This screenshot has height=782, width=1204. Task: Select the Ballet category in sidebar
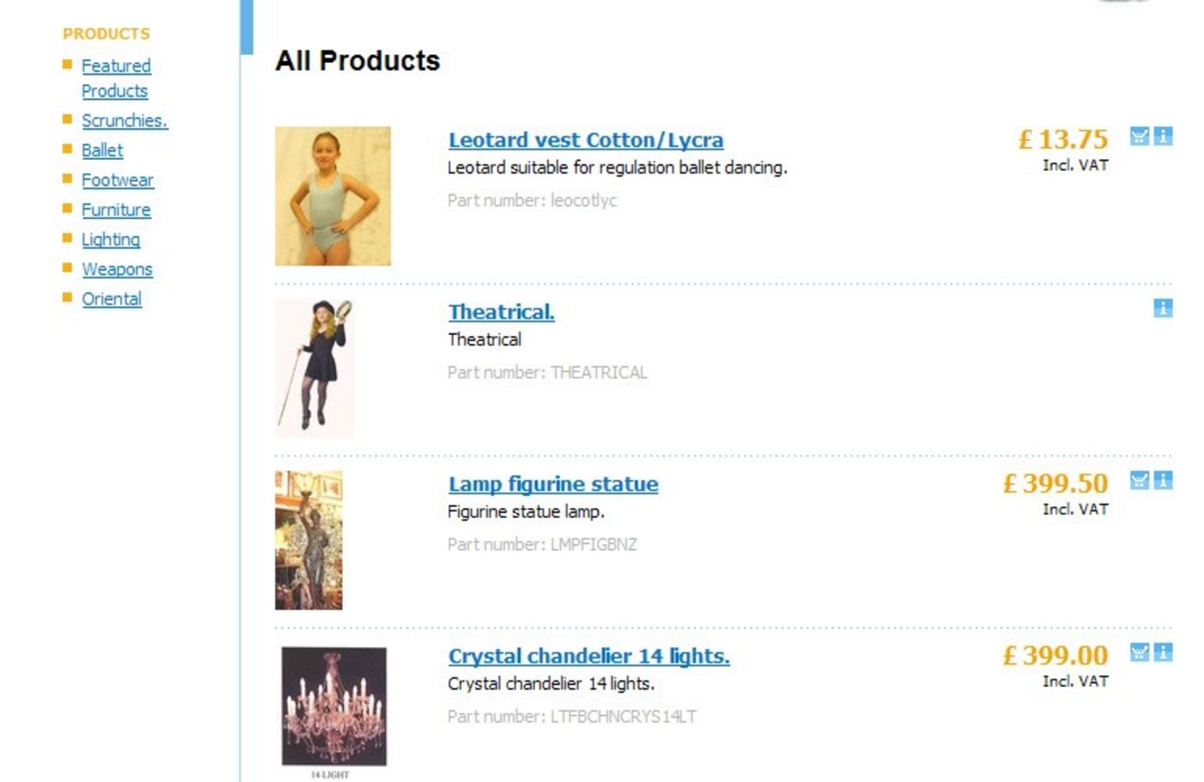(x=102, y=150)
